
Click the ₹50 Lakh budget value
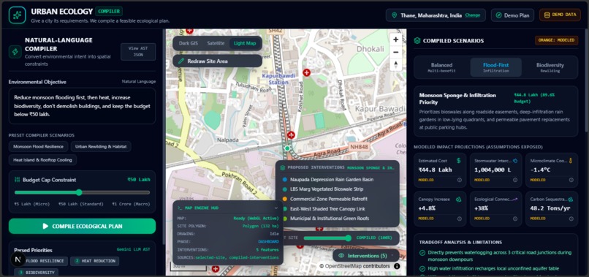pos(139,180)
